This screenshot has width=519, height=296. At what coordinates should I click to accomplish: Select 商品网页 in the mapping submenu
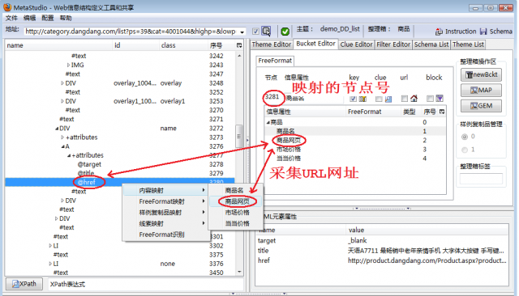[x=236, y=201]
